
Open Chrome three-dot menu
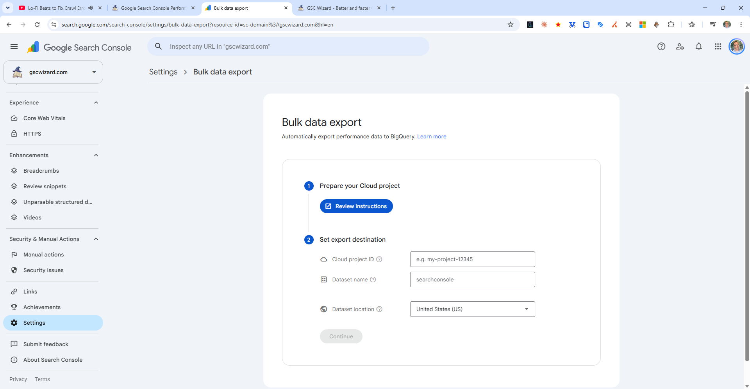(741, 25)
